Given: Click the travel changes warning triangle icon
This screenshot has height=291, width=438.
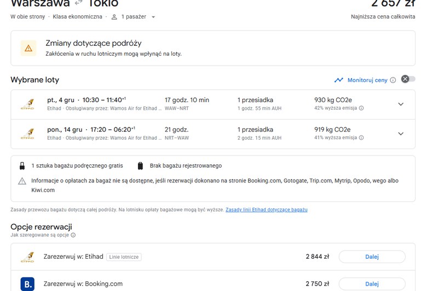Looking at the screenshot, I should 28,49.
